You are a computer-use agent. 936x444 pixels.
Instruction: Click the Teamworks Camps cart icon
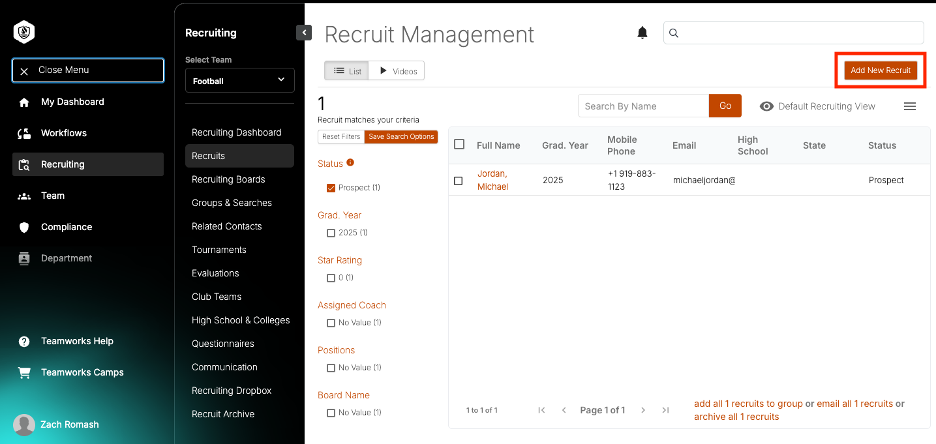point(24,373)
